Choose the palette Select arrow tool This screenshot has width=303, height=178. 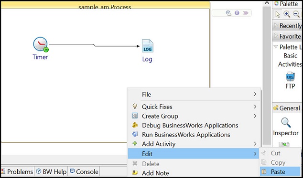pos(278,14)
